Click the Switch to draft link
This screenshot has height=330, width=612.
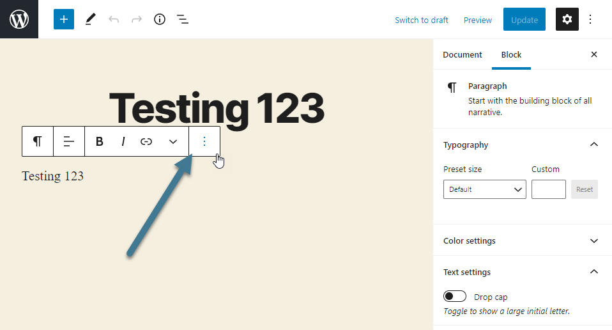pos(421,20)
